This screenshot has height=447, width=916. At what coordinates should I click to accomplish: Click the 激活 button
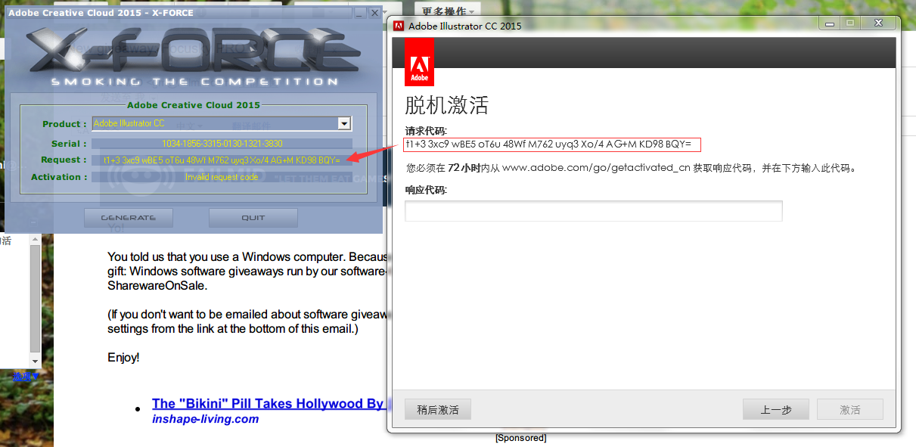click(850, 410)
